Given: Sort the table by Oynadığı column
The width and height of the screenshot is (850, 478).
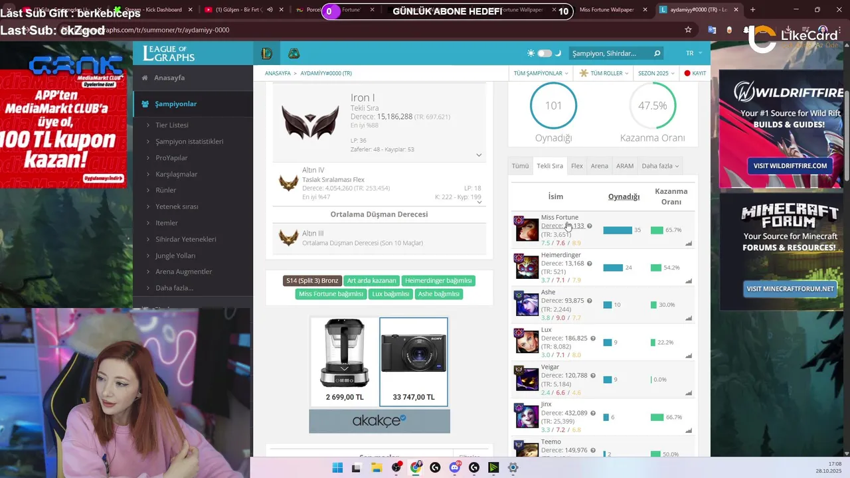Looking at the screenshot, I should tap(624, 197).
